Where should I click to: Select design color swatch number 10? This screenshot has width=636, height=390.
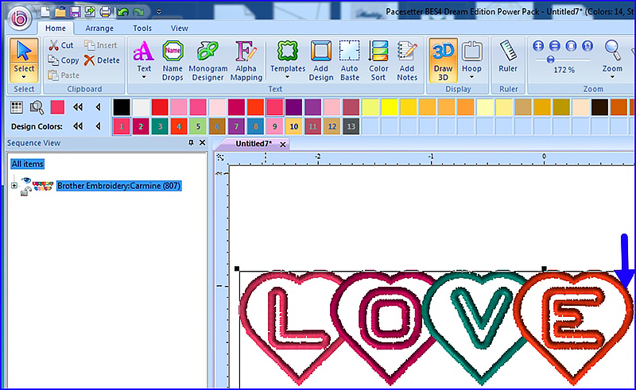[294, 125]
